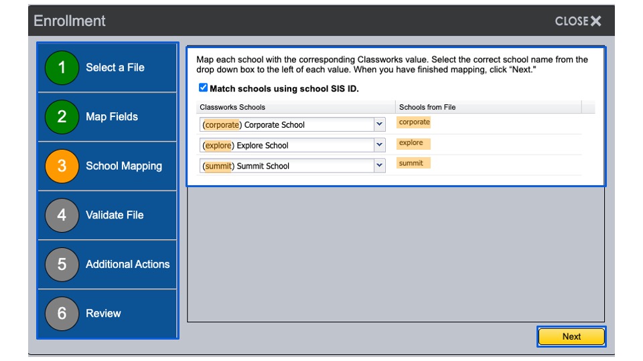
Task: Go to the Review step
Action: pos(107,313)
